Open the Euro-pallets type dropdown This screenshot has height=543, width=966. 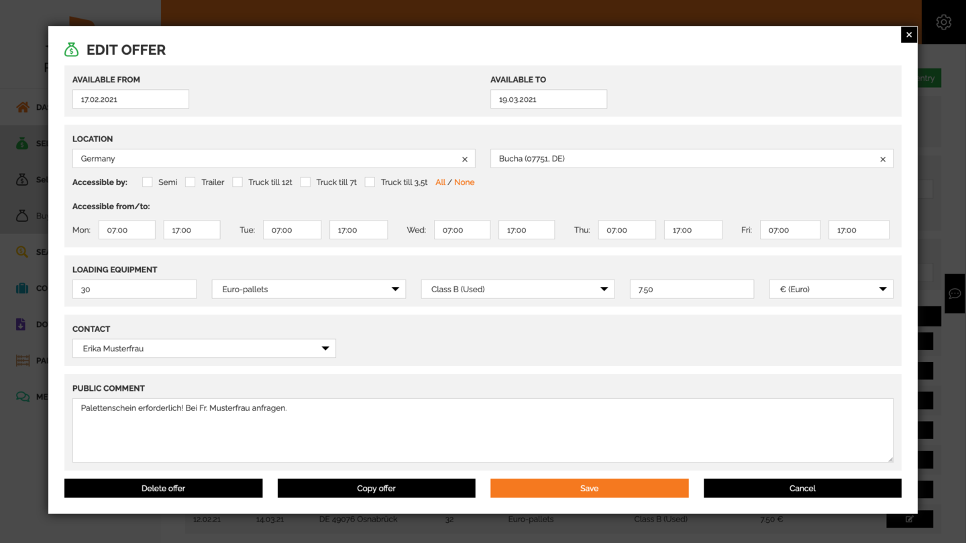tap(309, 290)
